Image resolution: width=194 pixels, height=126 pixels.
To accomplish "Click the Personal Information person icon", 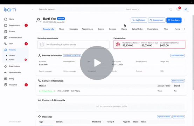I will pos(40,55).
